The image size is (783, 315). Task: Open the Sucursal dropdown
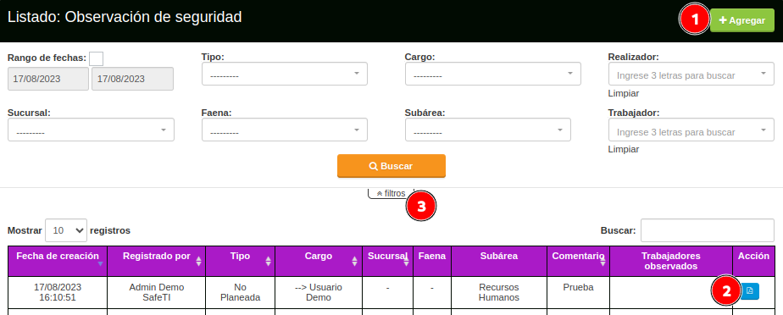[91, 130]
